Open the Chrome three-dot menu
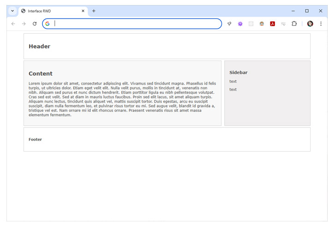Image resolution: width=335 pixels, height=226 pixels. pos(321,24)
